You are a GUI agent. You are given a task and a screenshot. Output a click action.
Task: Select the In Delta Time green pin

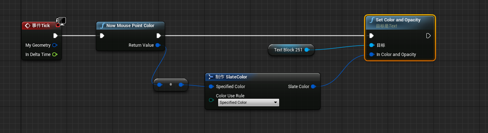click(55, 55)
